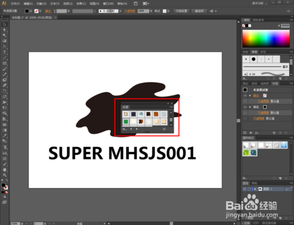
Task: Toggle layer 图层 1 visibility eye
Action: tap(245, 189)
